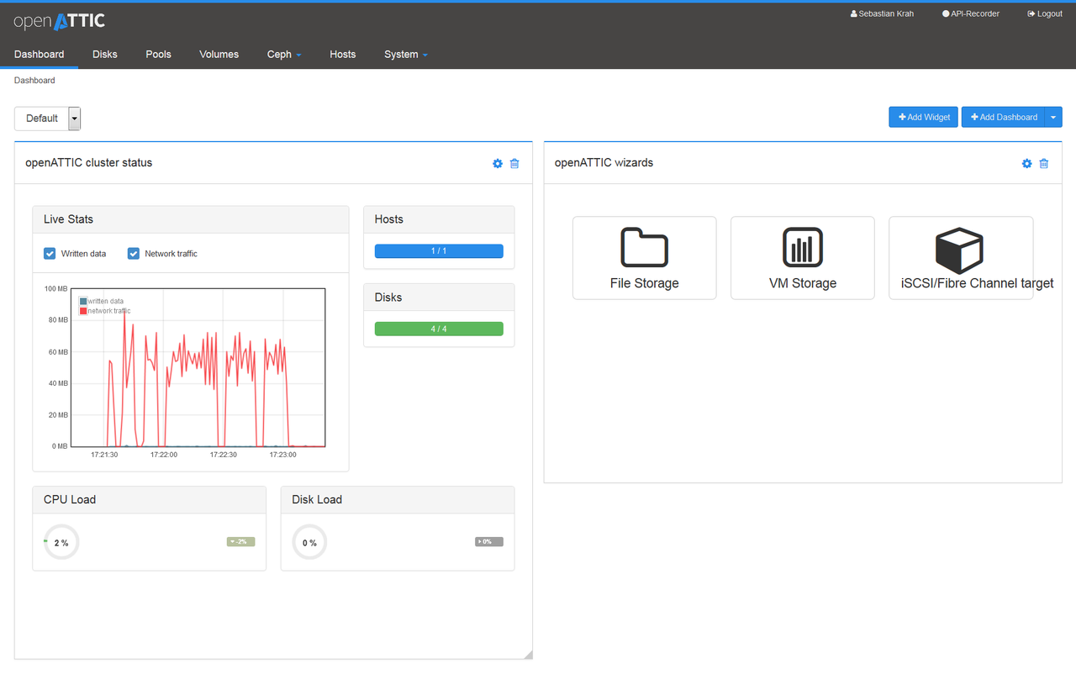Click the File Storage label
Image resolution: width=1076 pixels, height=674 pixels.
coord(645,283)
